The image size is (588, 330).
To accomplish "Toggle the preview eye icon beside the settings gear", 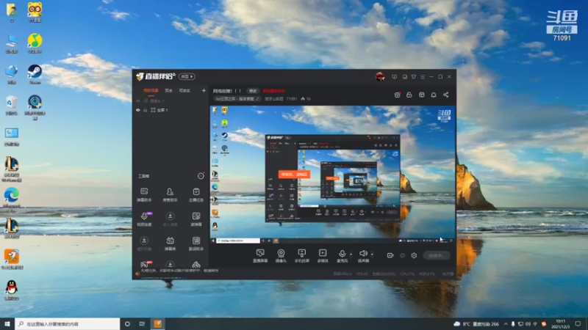I will click(x=402, y=255).
